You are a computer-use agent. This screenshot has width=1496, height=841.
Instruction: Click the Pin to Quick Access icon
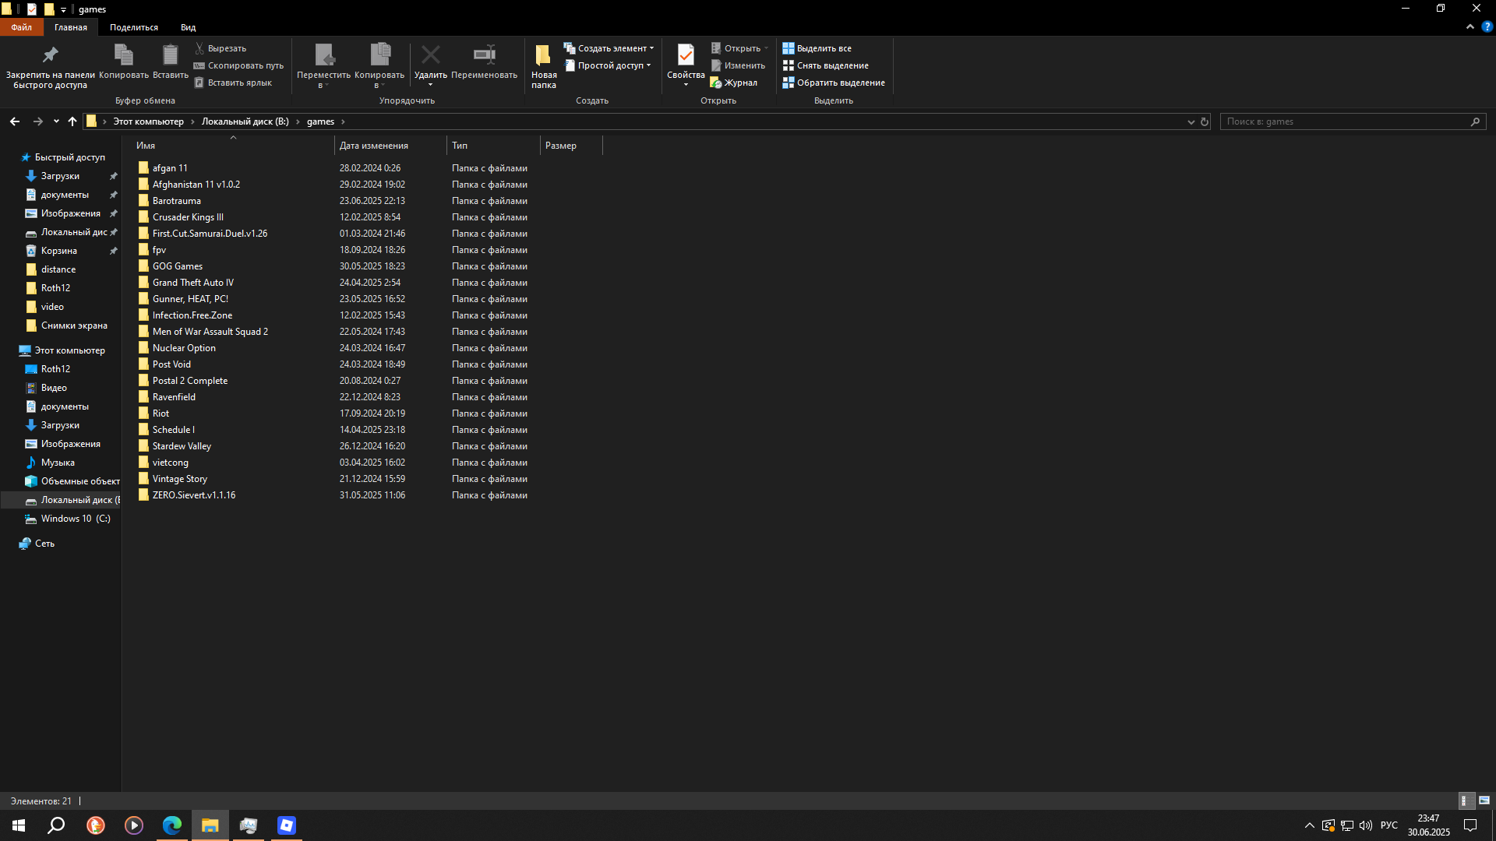(x=50, y=55)
